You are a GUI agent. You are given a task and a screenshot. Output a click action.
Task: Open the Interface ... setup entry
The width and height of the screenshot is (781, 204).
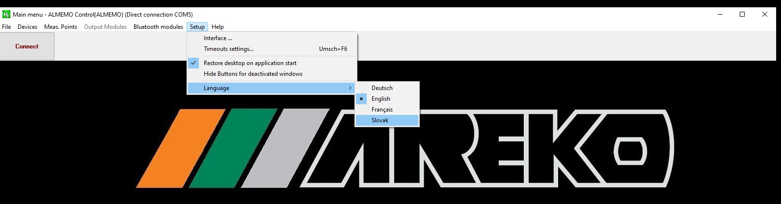[272, 38]
